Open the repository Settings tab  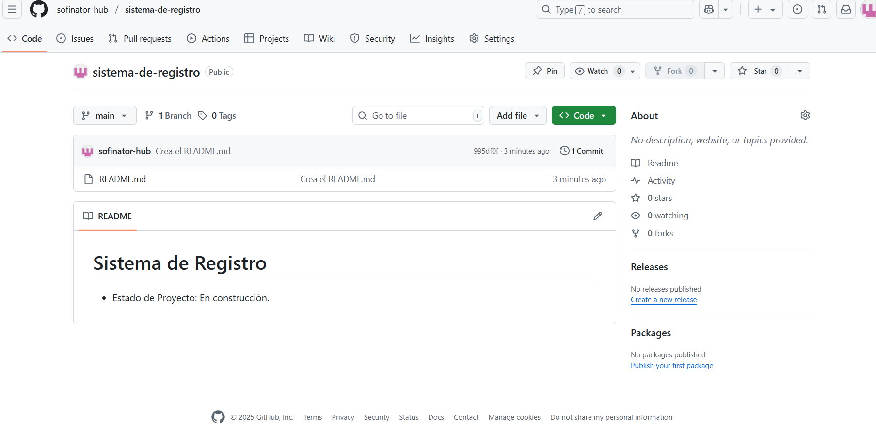click(492, 38)
